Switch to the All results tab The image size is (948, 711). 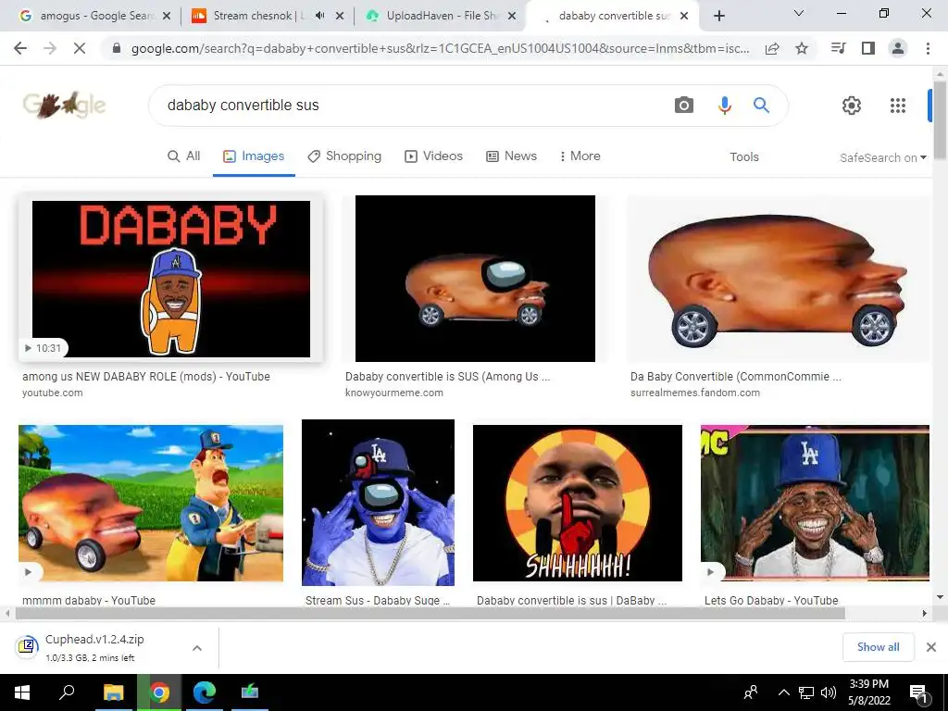point(184,156)
